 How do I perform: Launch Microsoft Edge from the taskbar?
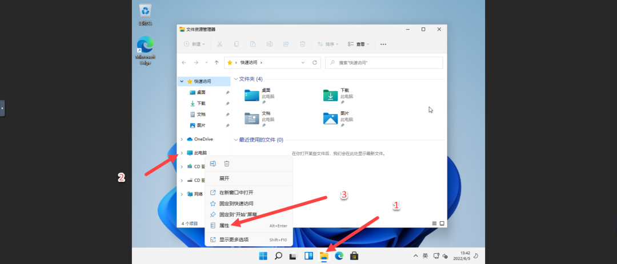pyautogui.click(x=339, y=256)
